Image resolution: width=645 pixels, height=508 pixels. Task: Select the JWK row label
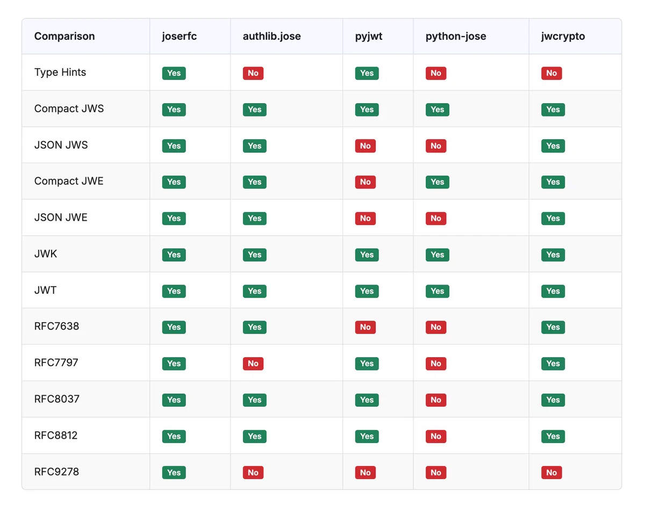(46, 254)
